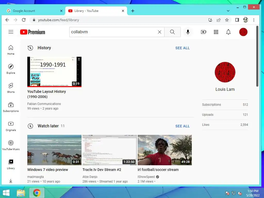Click the Louis Lam profile picture
The image size is (264, 198).
click(x=225, y=72)
